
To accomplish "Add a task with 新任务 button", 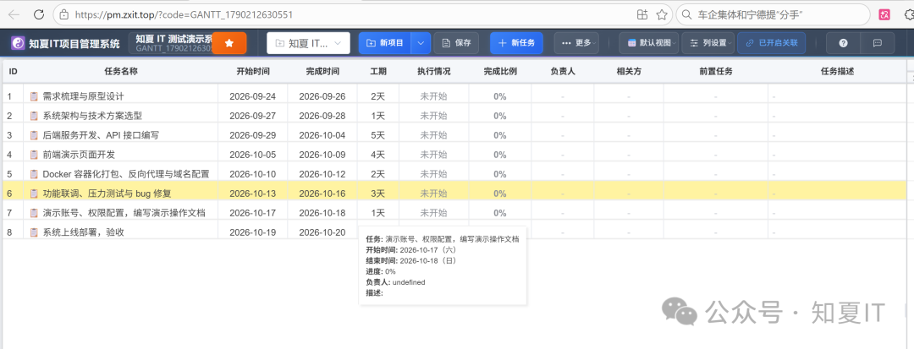I will coord(516,43).
